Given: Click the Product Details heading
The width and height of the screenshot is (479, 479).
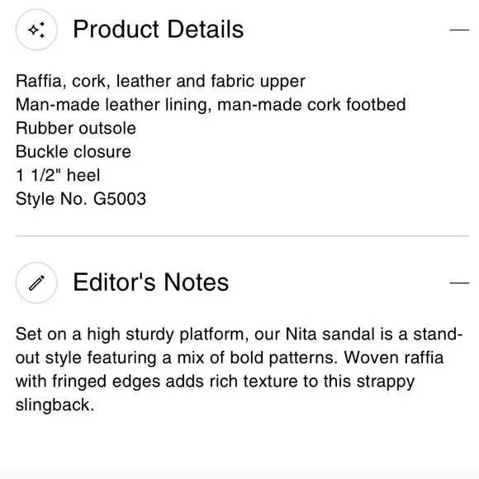Looking at the screenshot, I should pyautogui.click(x=159, y=30).
